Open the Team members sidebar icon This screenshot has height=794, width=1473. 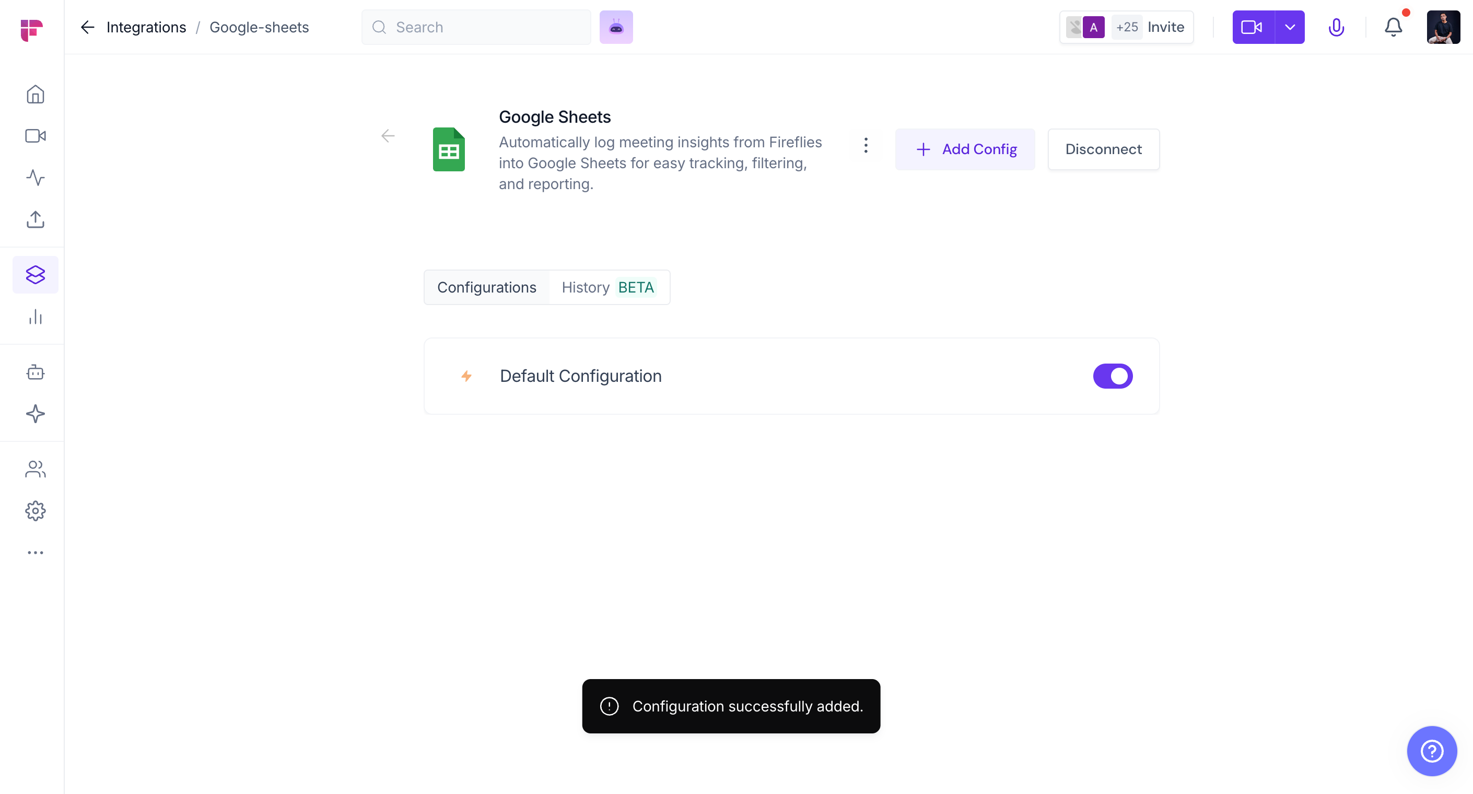(36, 469)
